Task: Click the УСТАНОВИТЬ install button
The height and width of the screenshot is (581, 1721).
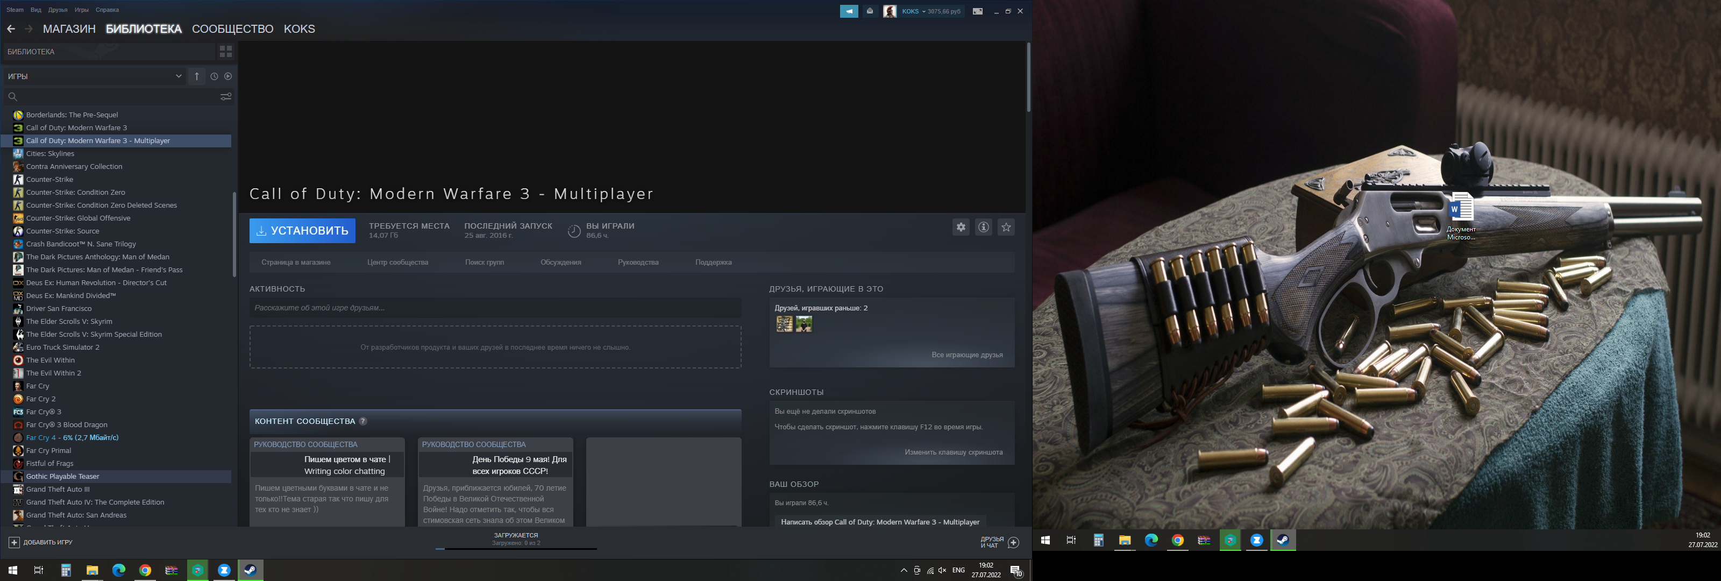Action: click(x=302, y=231)
